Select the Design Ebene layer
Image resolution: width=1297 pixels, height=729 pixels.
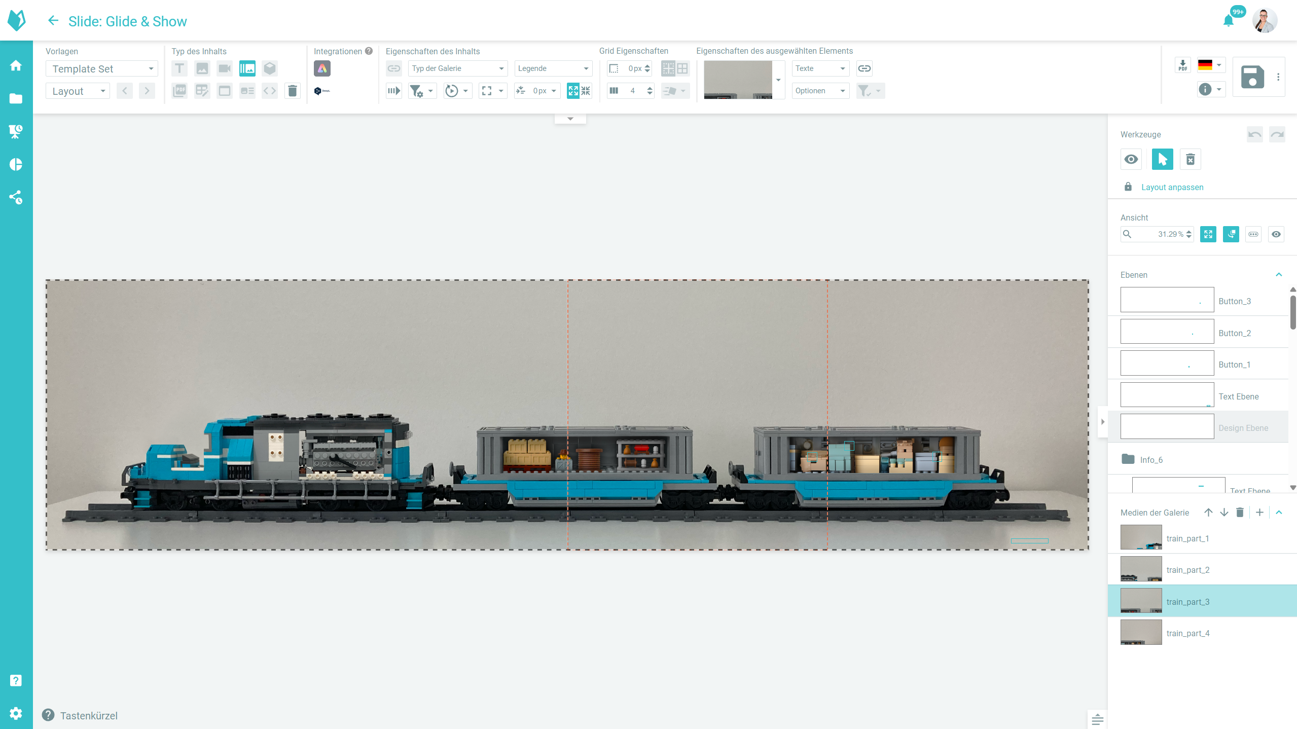1243,428
